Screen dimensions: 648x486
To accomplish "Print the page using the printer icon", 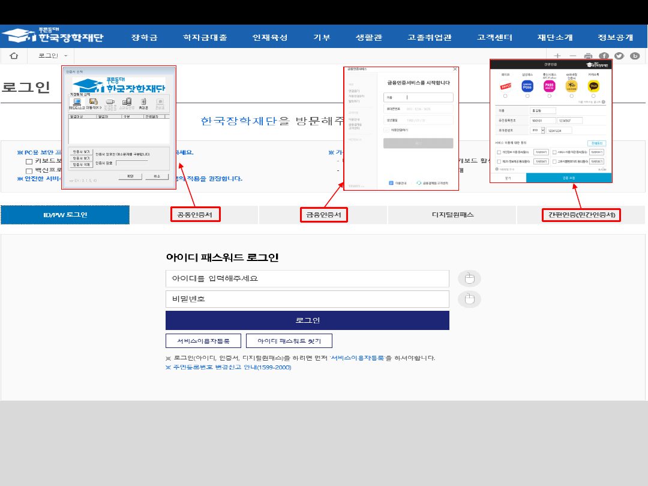I will click(588, 56).
